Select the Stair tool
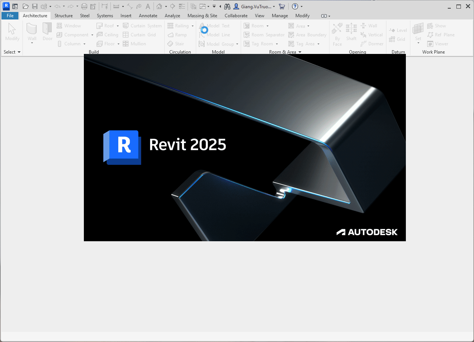474x342 pixels. pos(176,44)
